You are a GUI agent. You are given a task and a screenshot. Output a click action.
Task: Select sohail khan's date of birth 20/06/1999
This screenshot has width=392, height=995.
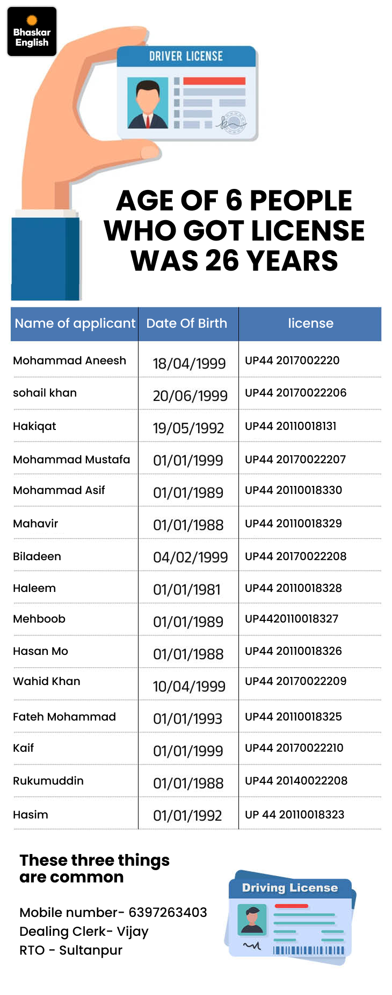[x=190, y=396]
